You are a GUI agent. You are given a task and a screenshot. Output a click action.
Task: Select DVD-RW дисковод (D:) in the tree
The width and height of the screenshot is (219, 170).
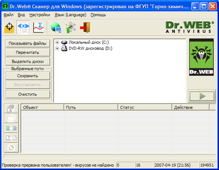(91, 48)
